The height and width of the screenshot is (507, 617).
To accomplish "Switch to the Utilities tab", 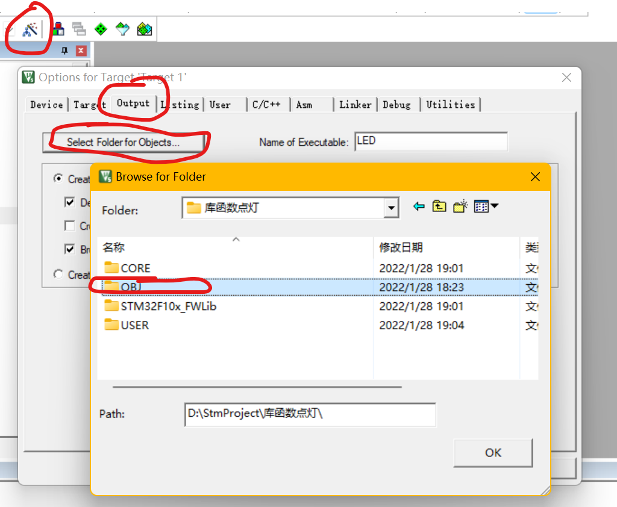I will (451, 105).
